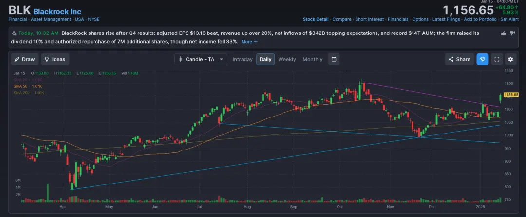Open the Compare link
Image resolution: width=526 pixels, height=217 pixels.
(342, 19)
